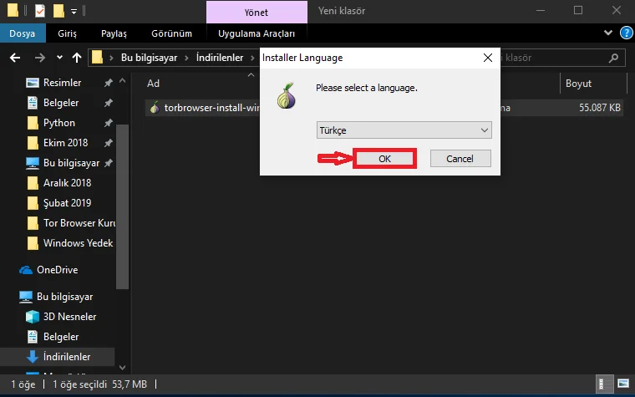635x397 pixels.
Task: Switch to the Görünüm ribbon tab
Action: (x=170, y=33)
